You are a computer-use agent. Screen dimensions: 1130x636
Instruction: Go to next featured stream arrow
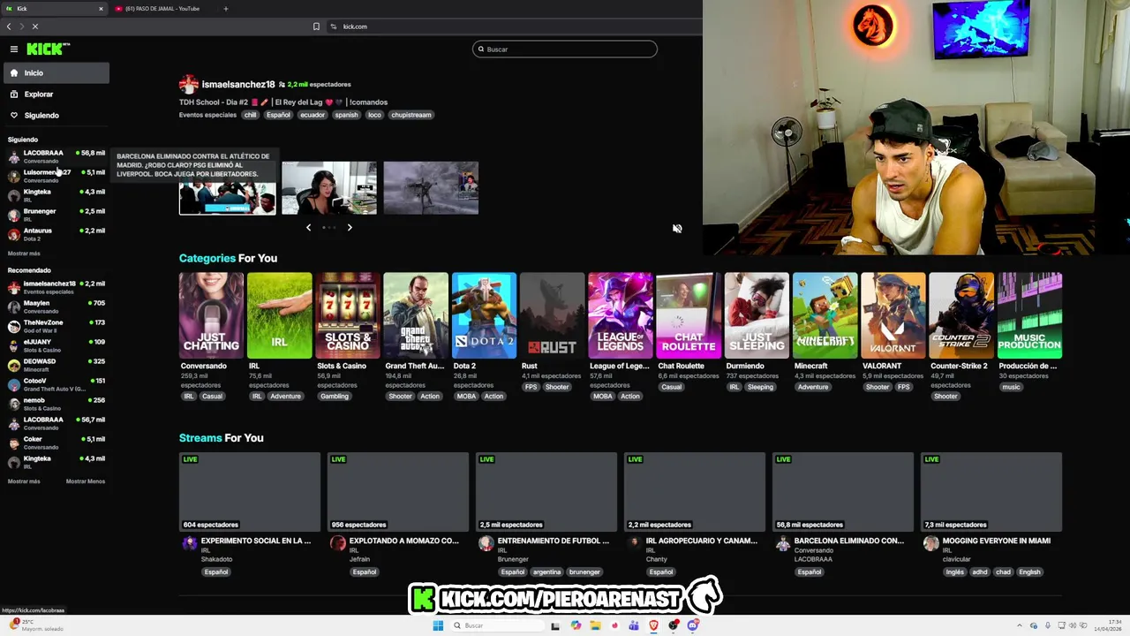[350, 228]
